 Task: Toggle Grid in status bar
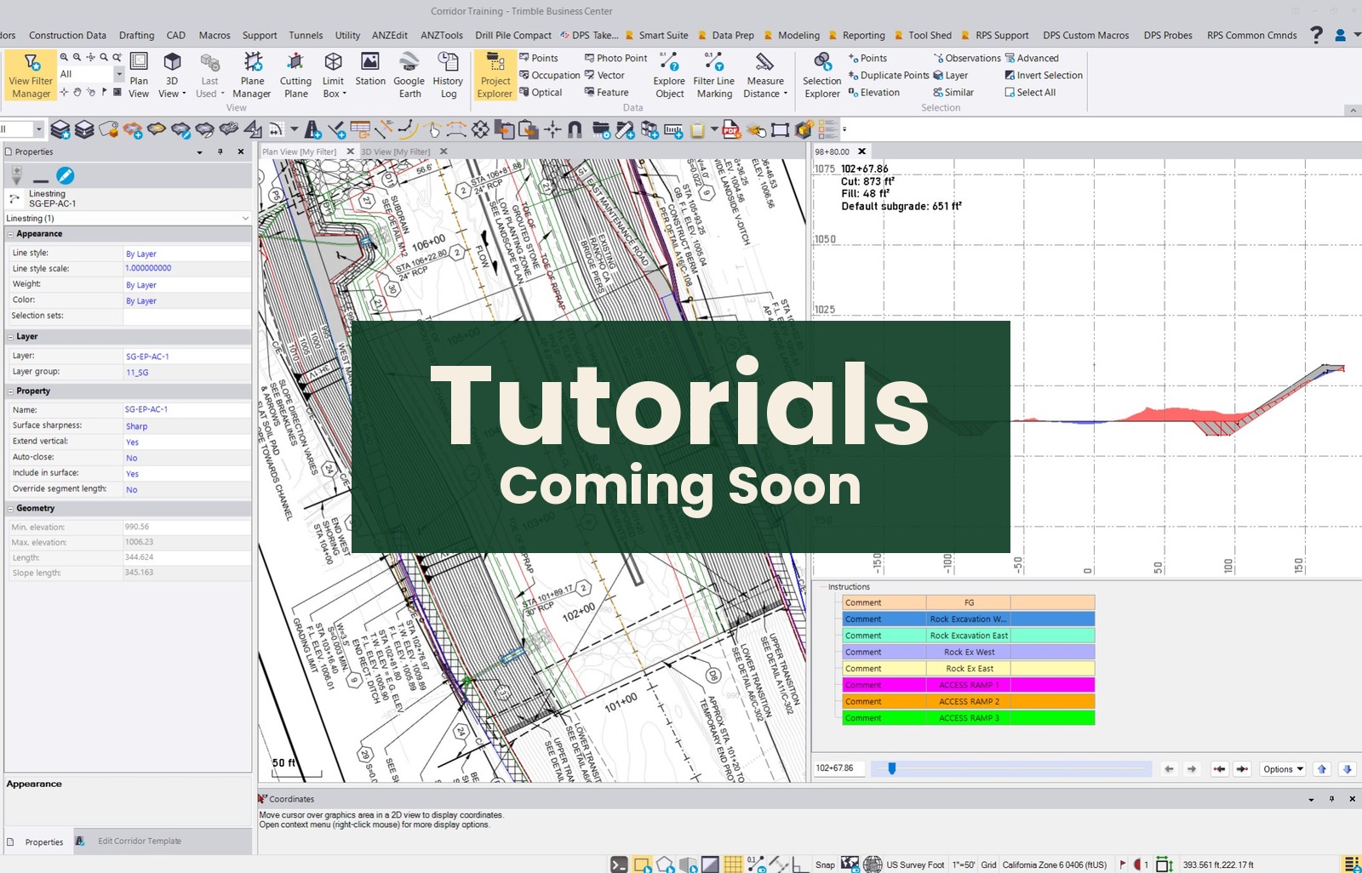[x=988, y=864]
